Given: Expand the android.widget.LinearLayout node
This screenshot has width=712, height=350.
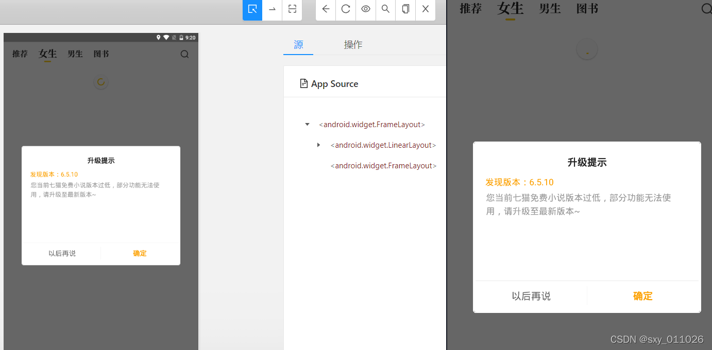Looking at the screenshot, I should pos(319,145).
